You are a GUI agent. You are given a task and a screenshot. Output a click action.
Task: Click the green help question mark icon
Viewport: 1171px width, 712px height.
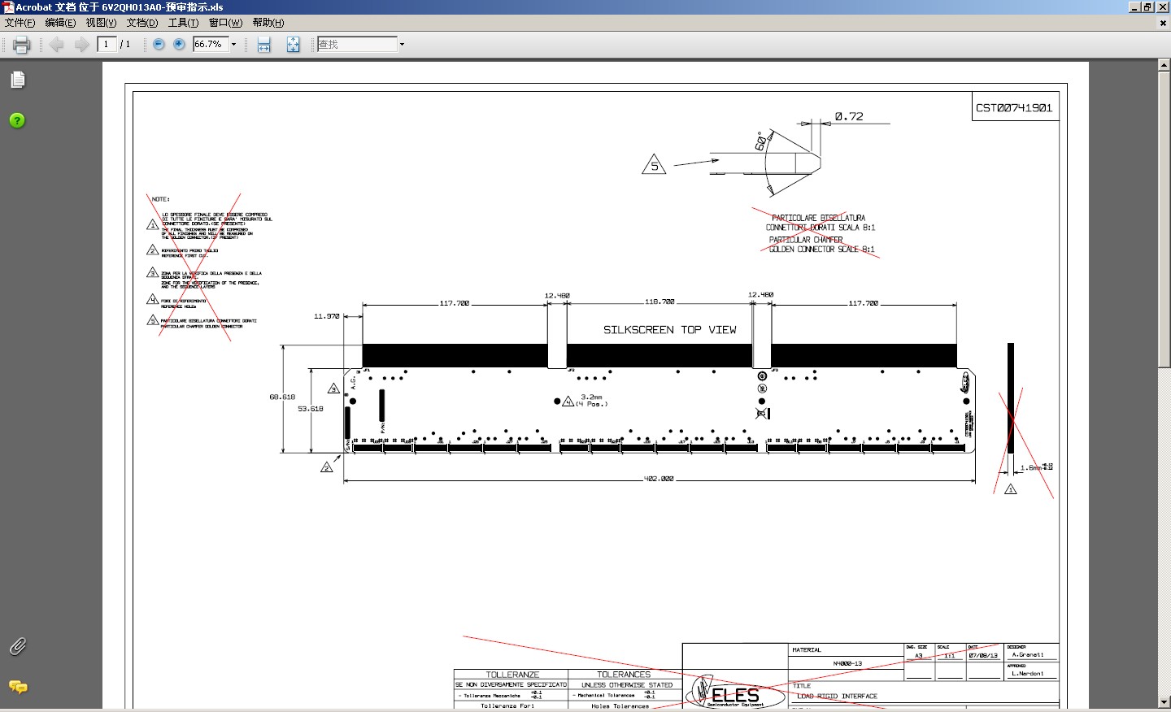click(x=17, y=120)
